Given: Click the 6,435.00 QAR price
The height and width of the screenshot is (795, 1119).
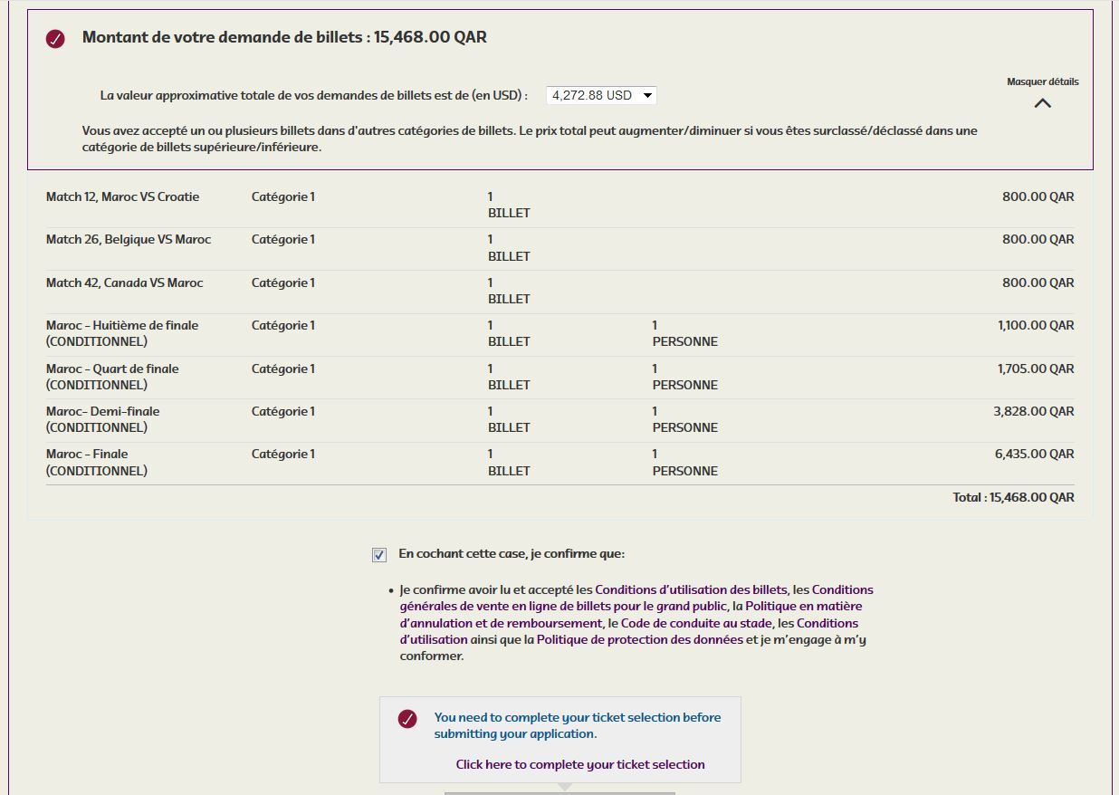Looking at the screenshot, I should (x=1035, y=454).
